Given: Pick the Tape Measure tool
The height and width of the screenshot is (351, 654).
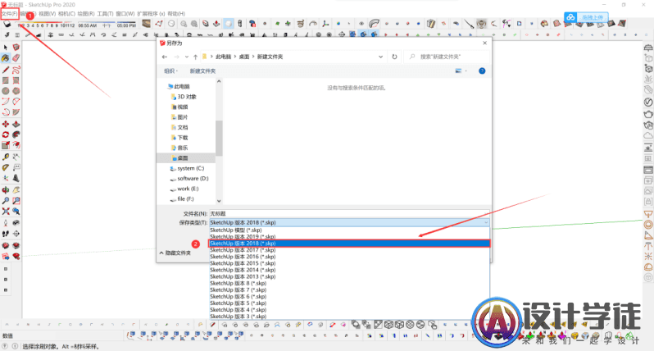Looking at the screenshot, I should [x=6, y=157].
